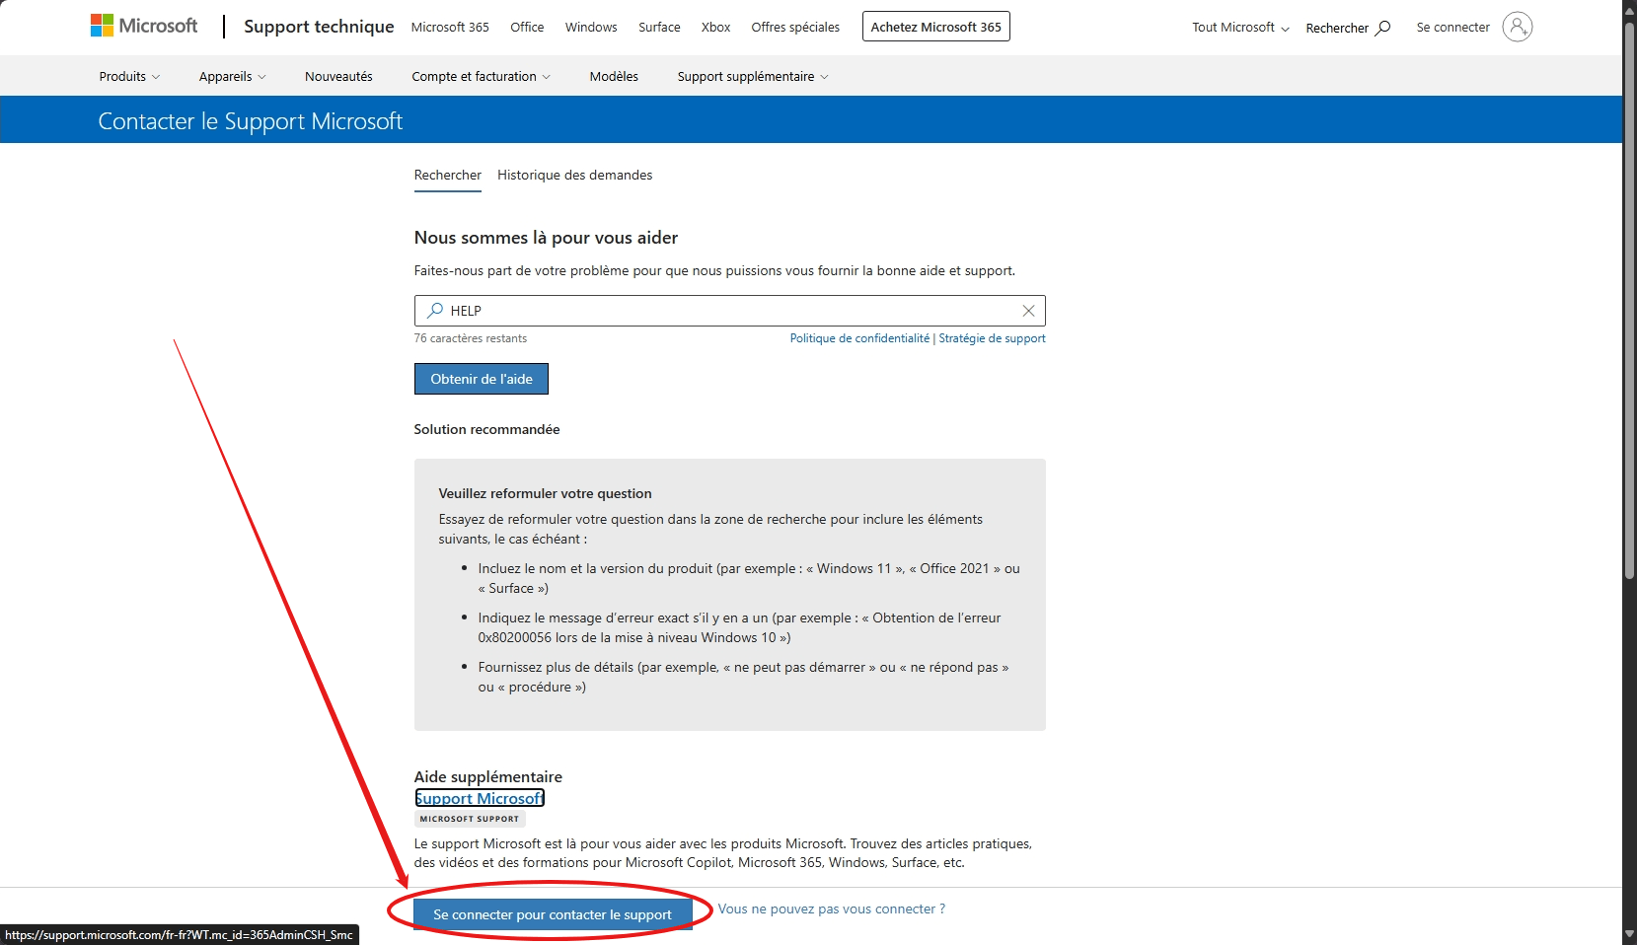Open the Tout Microsoft dropdown
The image size is (1637, 945).
(1240, 28)
